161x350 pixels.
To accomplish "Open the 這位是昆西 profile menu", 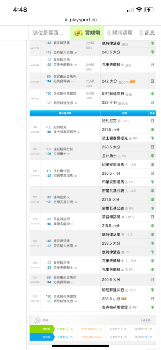I will pyautogui.click(x=49, y=33).
